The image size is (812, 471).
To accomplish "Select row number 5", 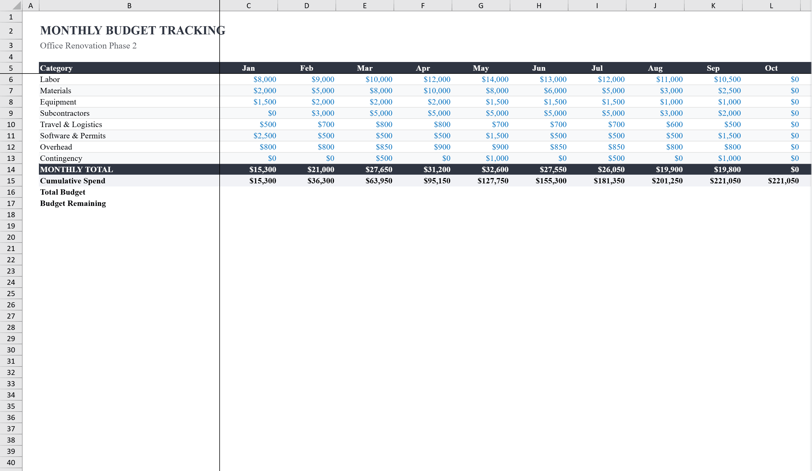I will (x=11, y=68).
